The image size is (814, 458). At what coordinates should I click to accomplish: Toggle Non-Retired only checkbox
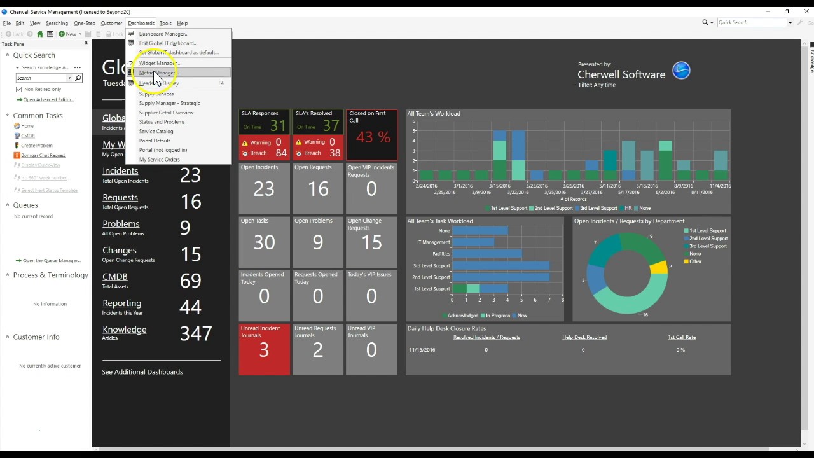[19, 90]
